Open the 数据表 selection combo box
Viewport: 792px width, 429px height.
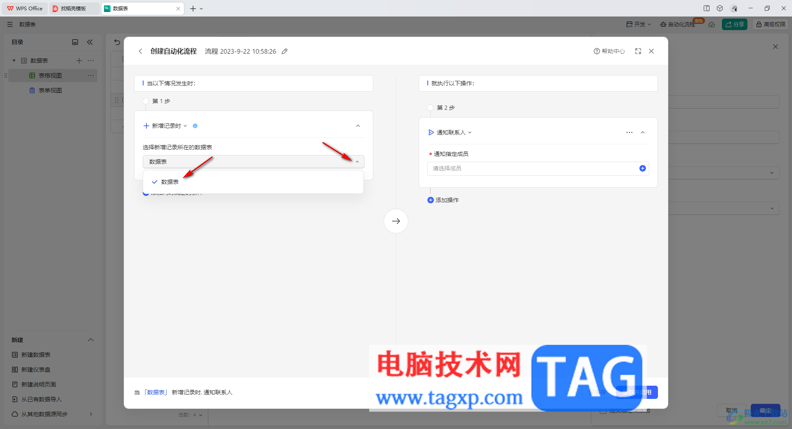coord(253,162)
